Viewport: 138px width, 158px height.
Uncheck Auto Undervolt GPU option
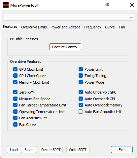point(81,92)
